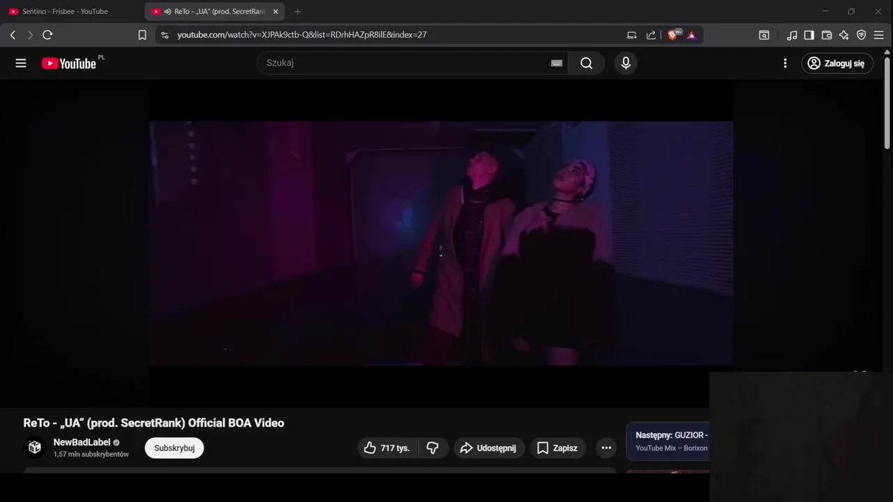The height and width of the screenshot is (502, 893).
Task: Subscribe with the Subskrybuj button
Action: [x=174, y=448]
